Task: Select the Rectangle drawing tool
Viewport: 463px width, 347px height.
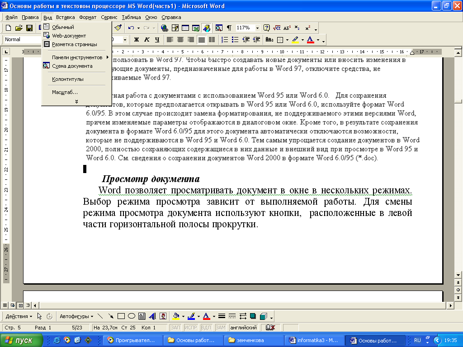Action: pyautogui.click(x=121, y=316)
